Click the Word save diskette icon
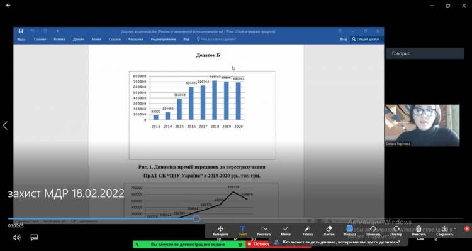The image size is (472, 251). 21,31
